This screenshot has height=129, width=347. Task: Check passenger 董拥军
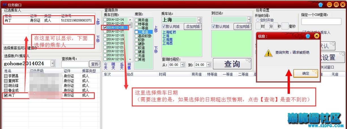pyautogui.click(x=6, y=81)
